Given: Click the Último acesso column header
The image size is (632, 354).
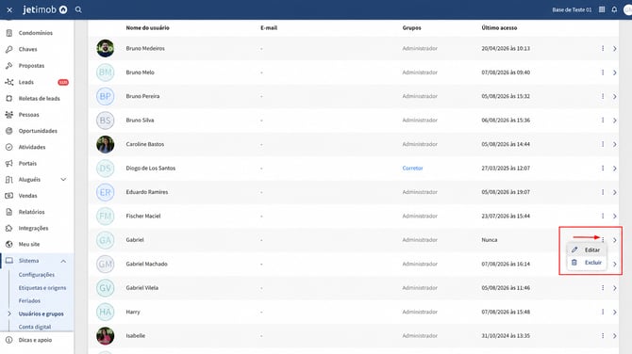Looking at the screenshot, I should 499,27.
